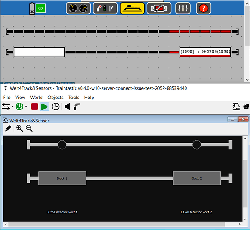Open the red question mark help
Screen dimensions: 250x230
(x=203, y=8)
